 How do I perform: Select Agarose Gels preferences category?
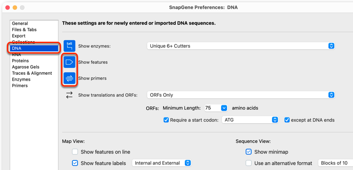pos(34,67)
